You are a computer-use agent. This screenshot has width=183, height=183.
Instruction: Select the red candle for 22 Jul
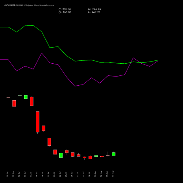click(49, 142)
